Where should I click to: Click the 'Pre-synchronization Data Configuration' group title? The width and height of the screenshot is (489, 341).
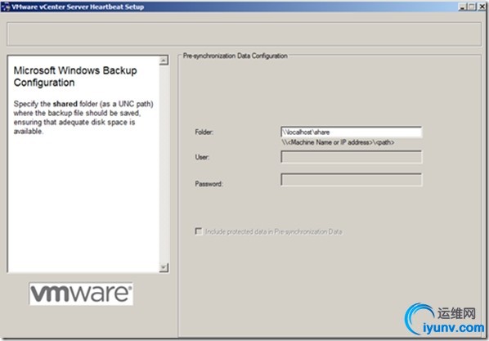pyautogui.click(x=236, y=56)
